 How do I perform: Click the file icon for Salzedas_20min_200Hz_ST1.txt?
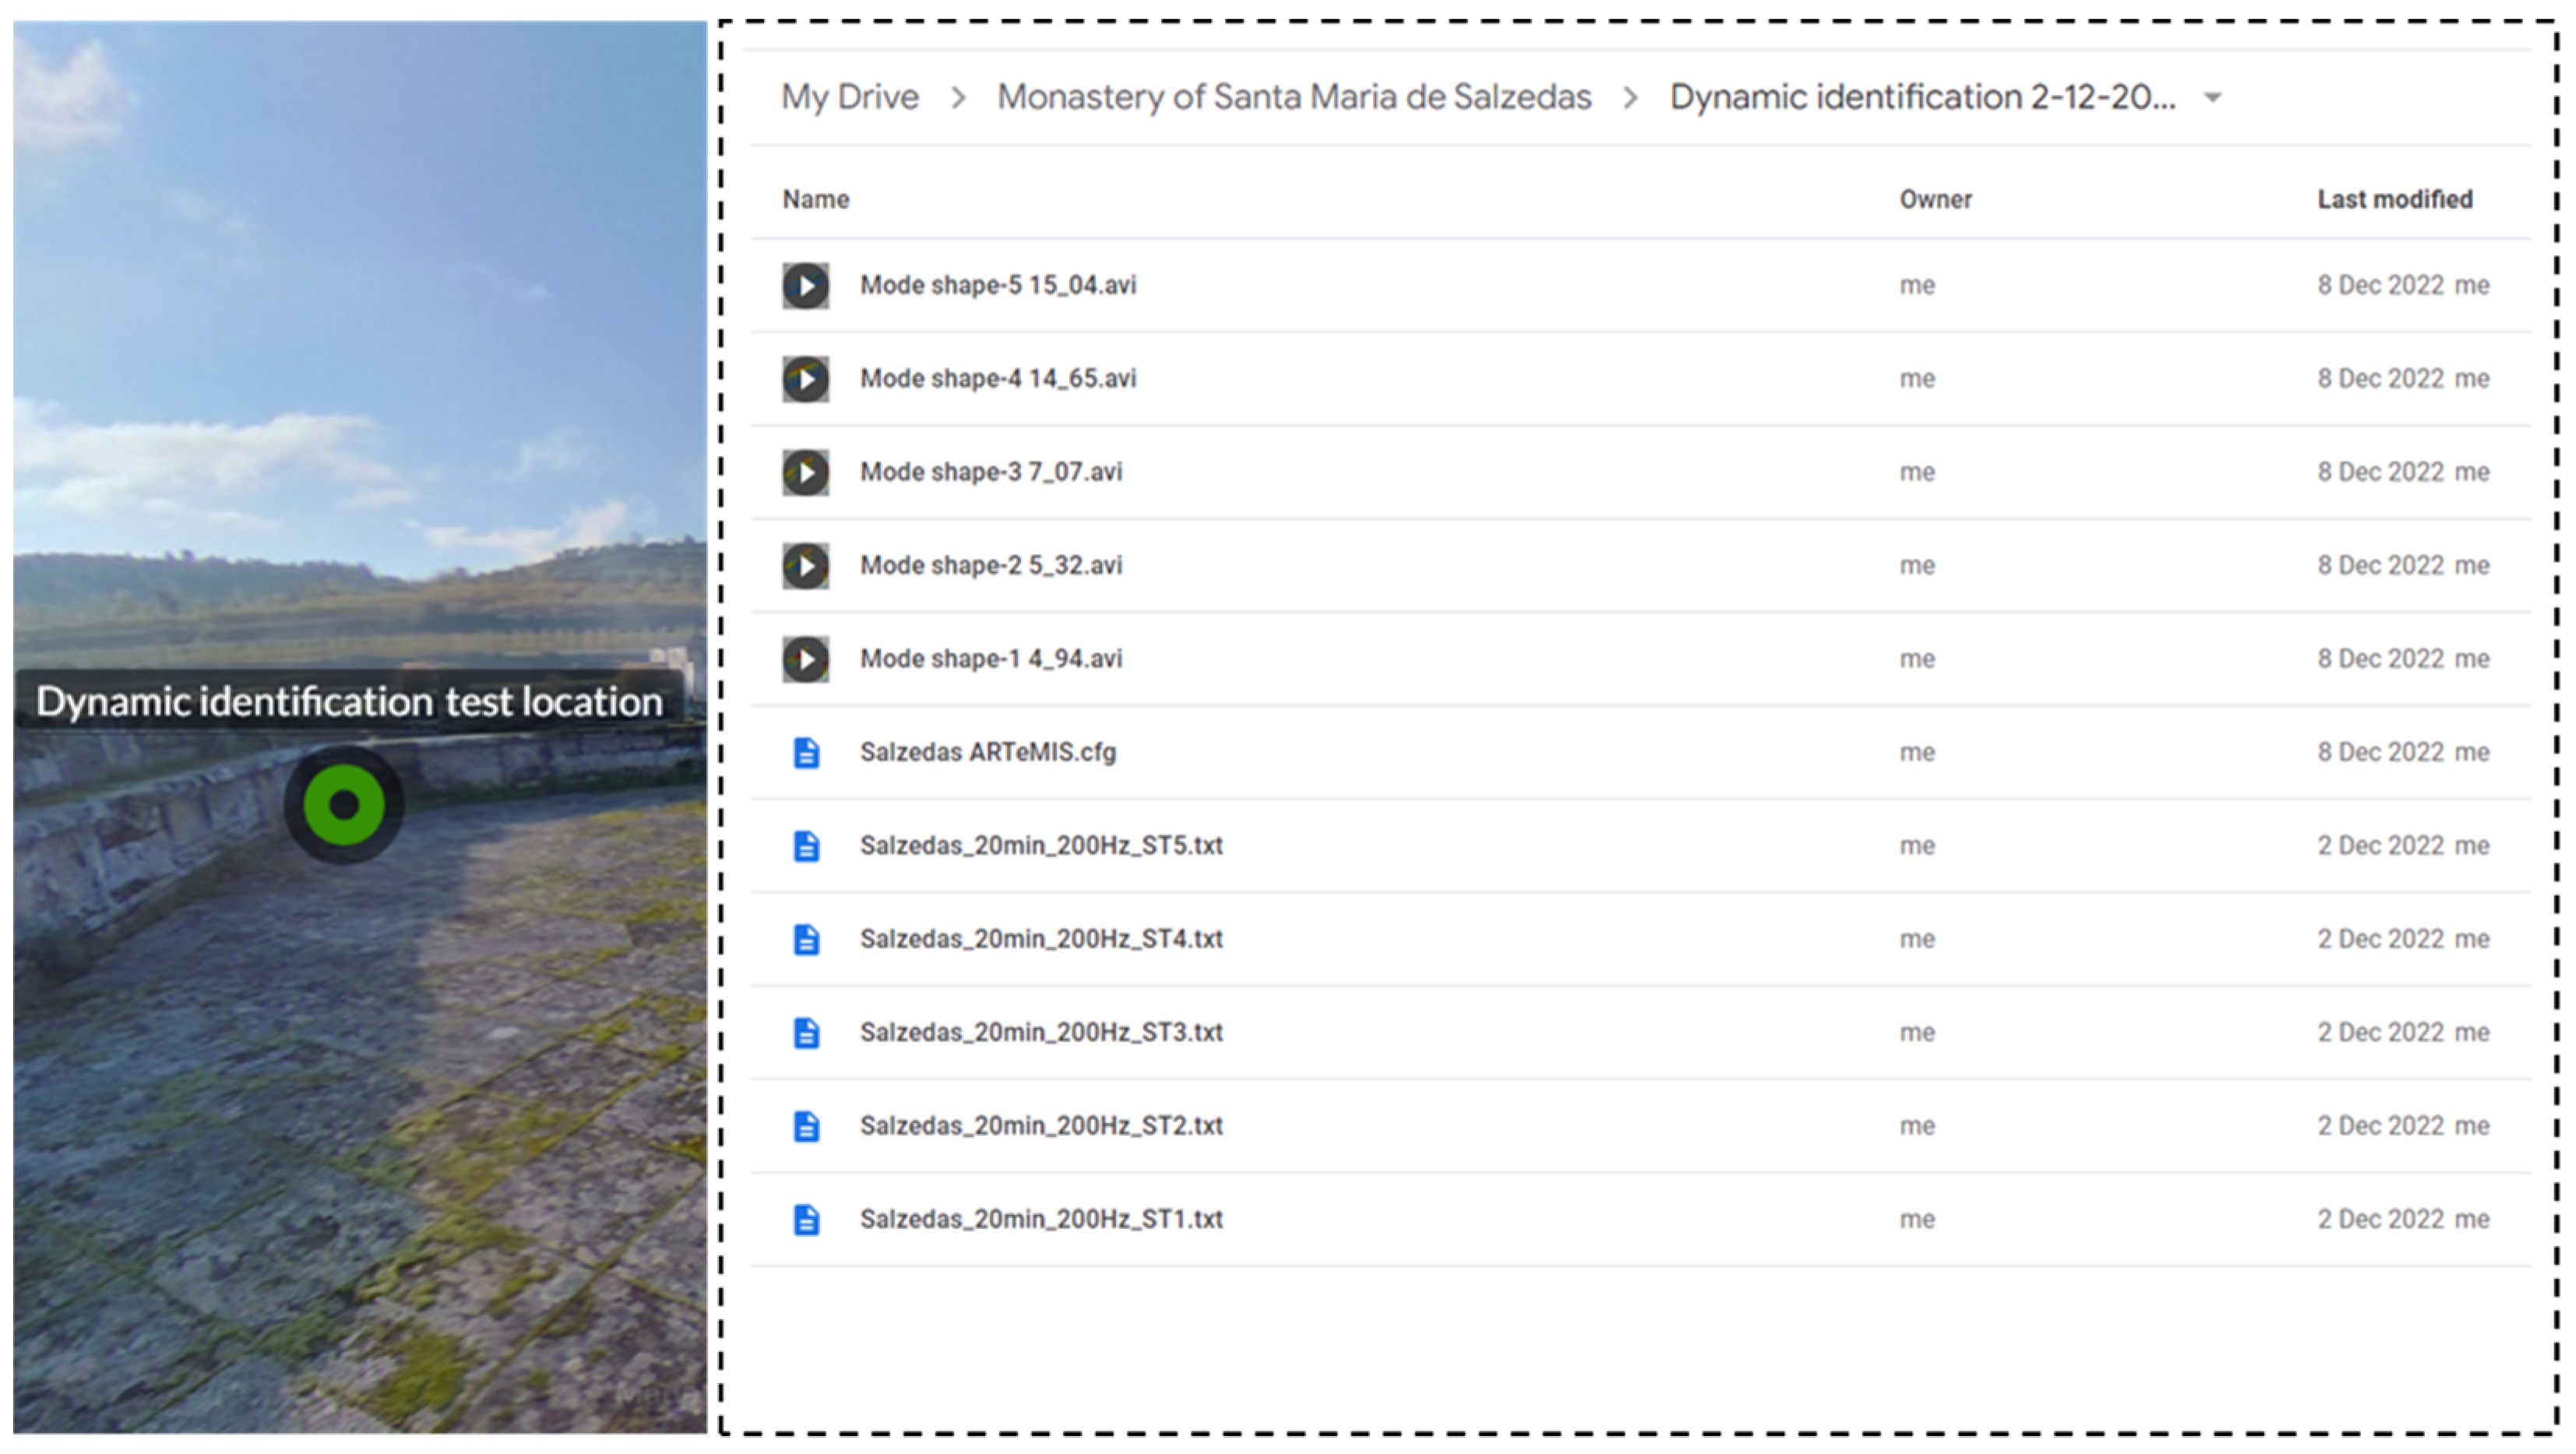coord(806,1219)
